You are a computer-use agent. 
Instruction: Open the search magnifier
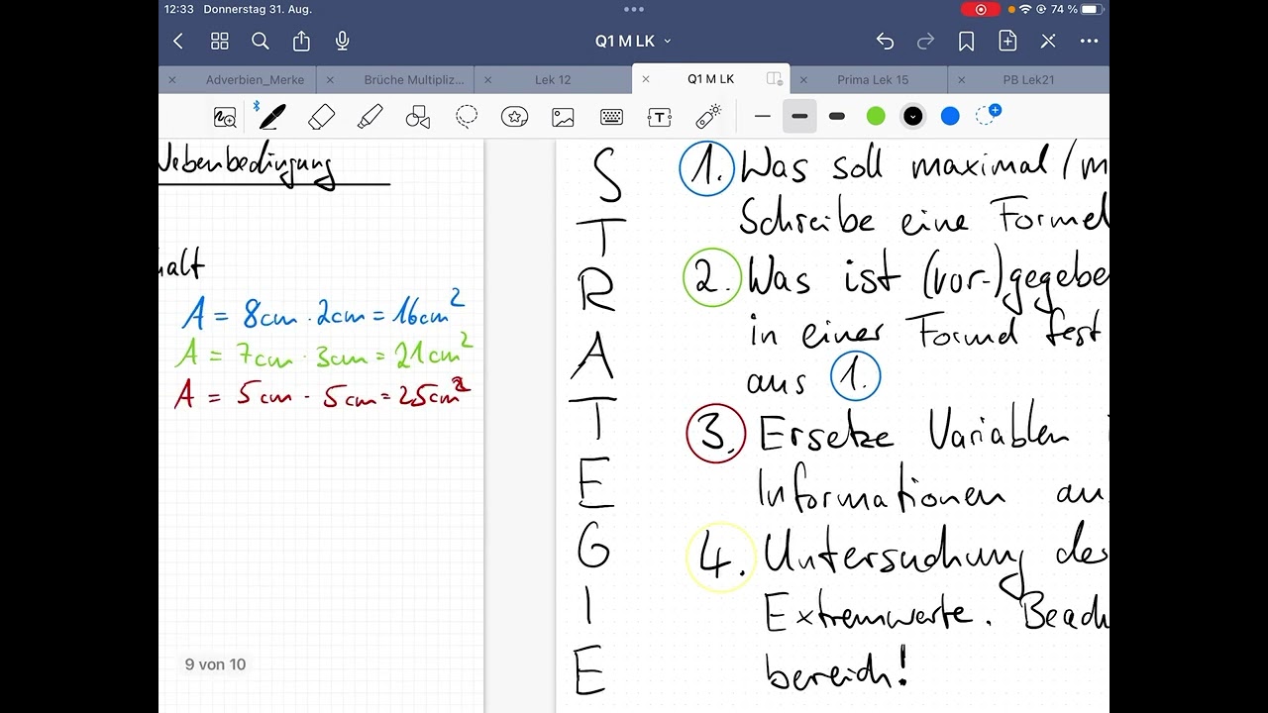[261, 41]
